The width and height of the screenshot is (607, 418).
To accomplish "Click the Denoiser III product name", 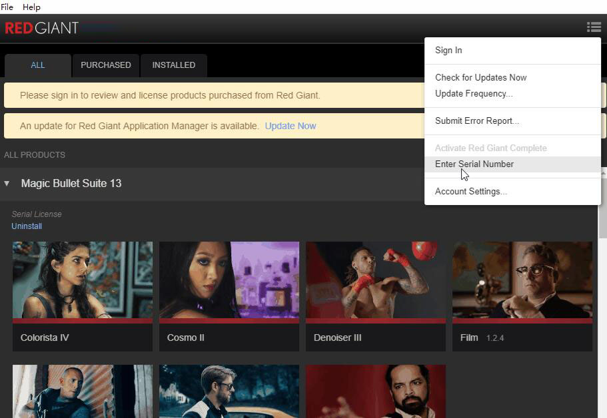I will pos(338,337).
